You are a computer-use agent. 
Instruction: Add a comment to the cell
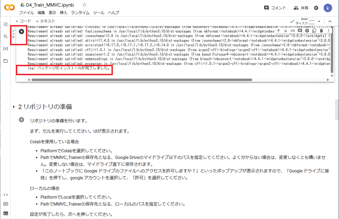300,31
